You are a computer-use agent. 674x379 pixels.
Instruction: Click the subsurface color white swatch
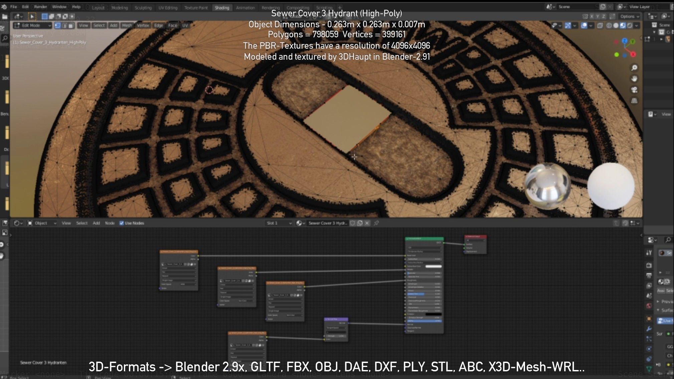pos(433,266)
